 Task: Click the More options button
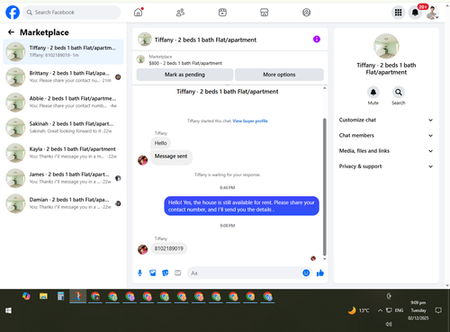(x=279, y=75)
